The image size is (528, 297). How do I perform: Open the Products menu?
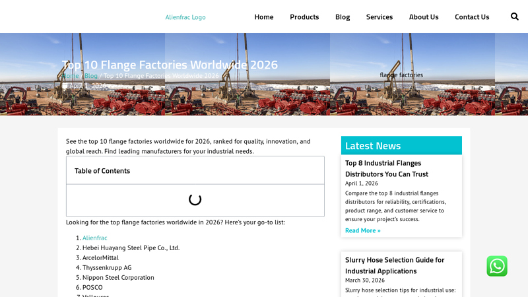pos(304,16)
